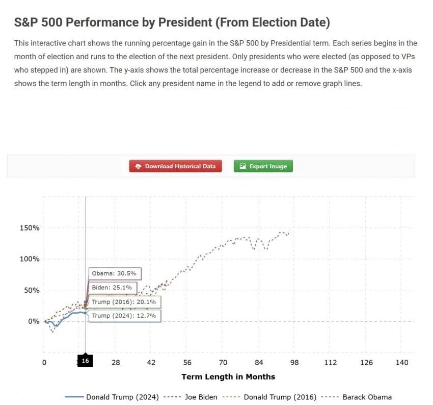
Task: Click the S&P 500 Performance by President heading
Action: (172, 22)
